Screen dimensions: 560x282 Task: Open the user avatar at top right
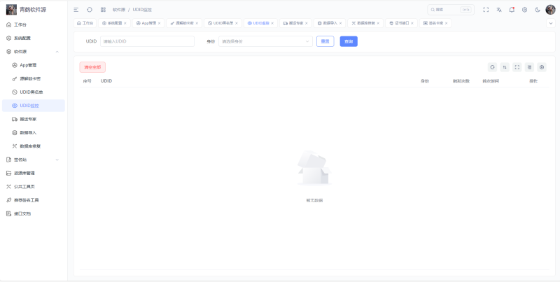[x=550, y=10]
